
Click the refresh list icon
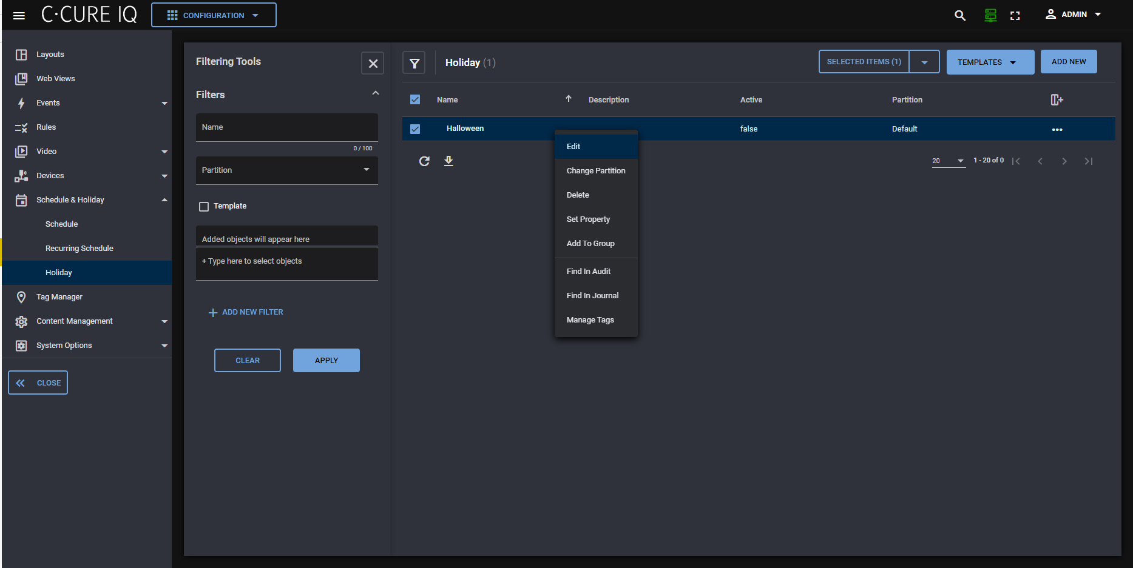[x=424, y=161]
